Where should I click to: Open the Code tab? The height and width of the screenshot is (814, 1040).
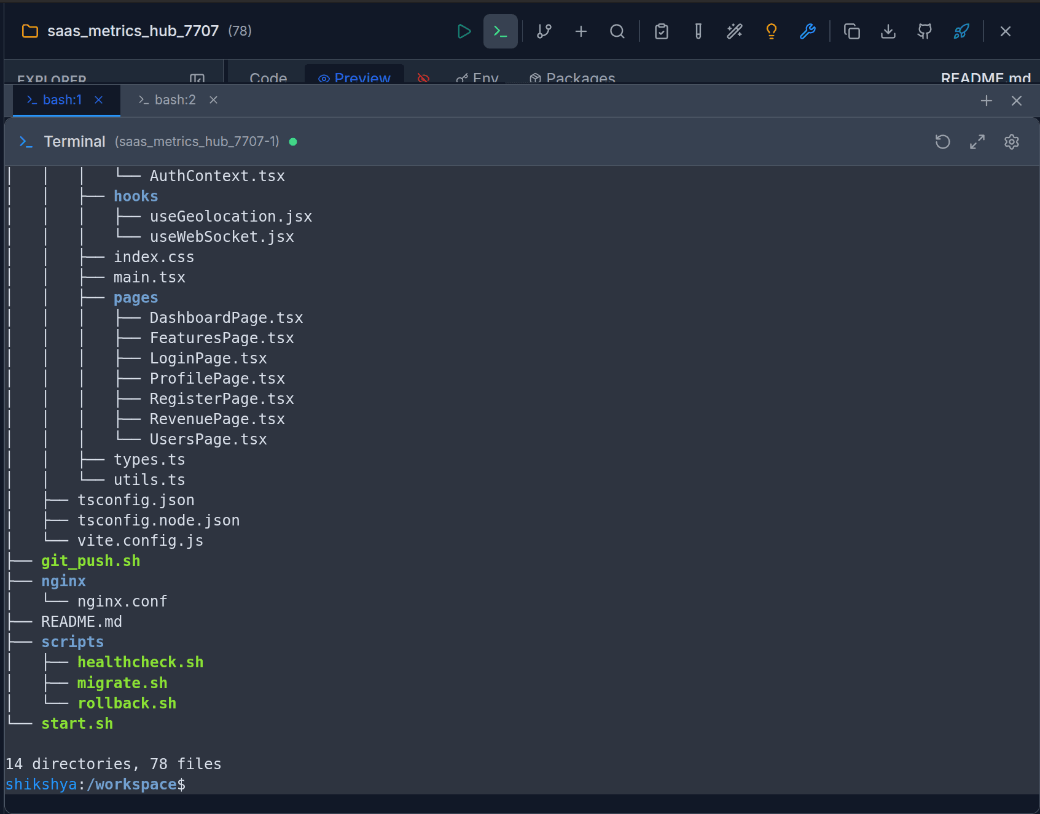point(268,78)
